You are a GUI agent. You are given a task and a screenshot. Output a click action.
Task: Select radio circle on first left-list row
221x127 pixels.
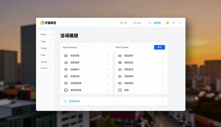[x=108, y=56]
